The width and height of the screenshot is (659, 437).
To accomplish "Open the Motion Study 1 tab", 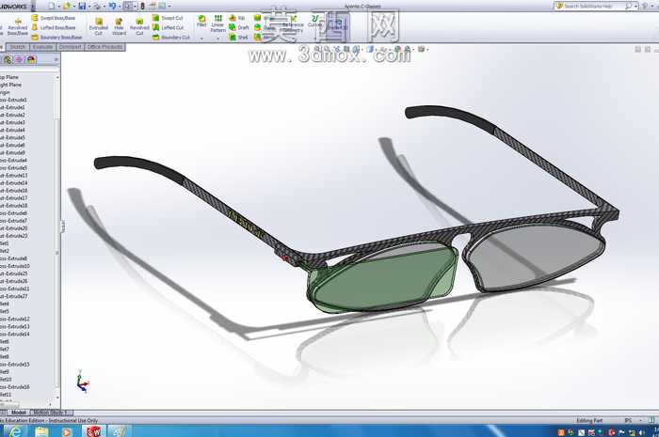I will (x=51, y=413).
